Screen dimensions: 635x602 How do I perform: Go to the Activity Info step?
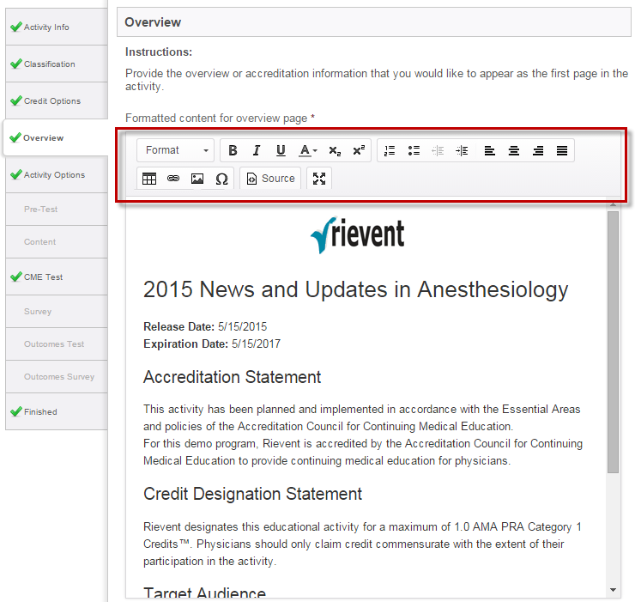pos(57,27)
